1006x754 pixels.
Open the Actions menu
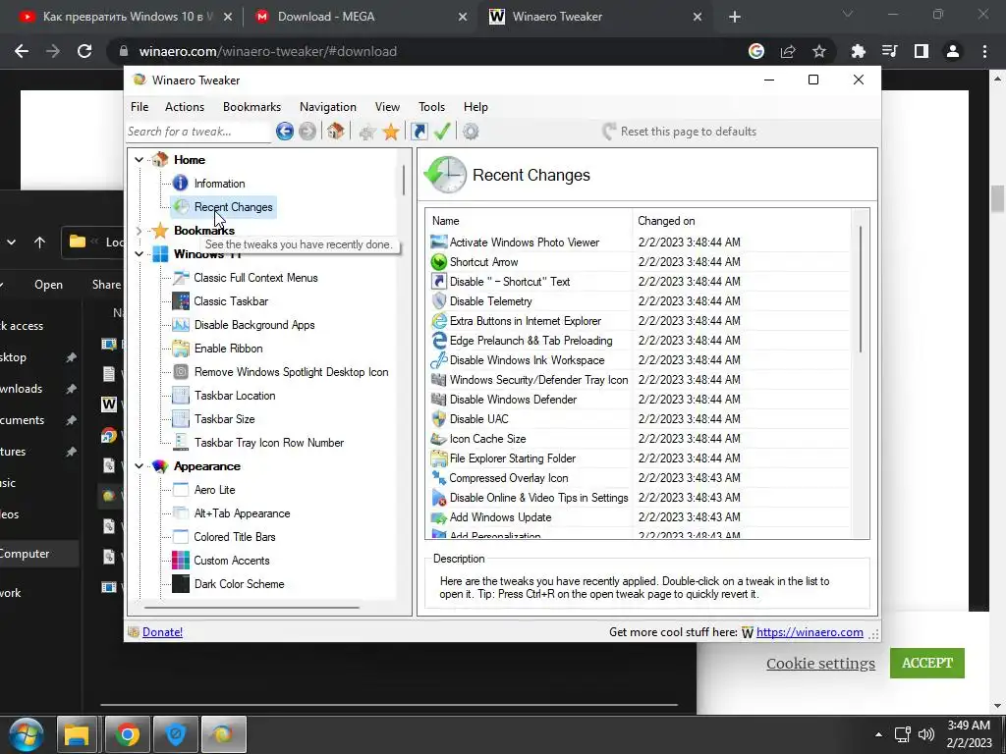click(x=184, y=107)
